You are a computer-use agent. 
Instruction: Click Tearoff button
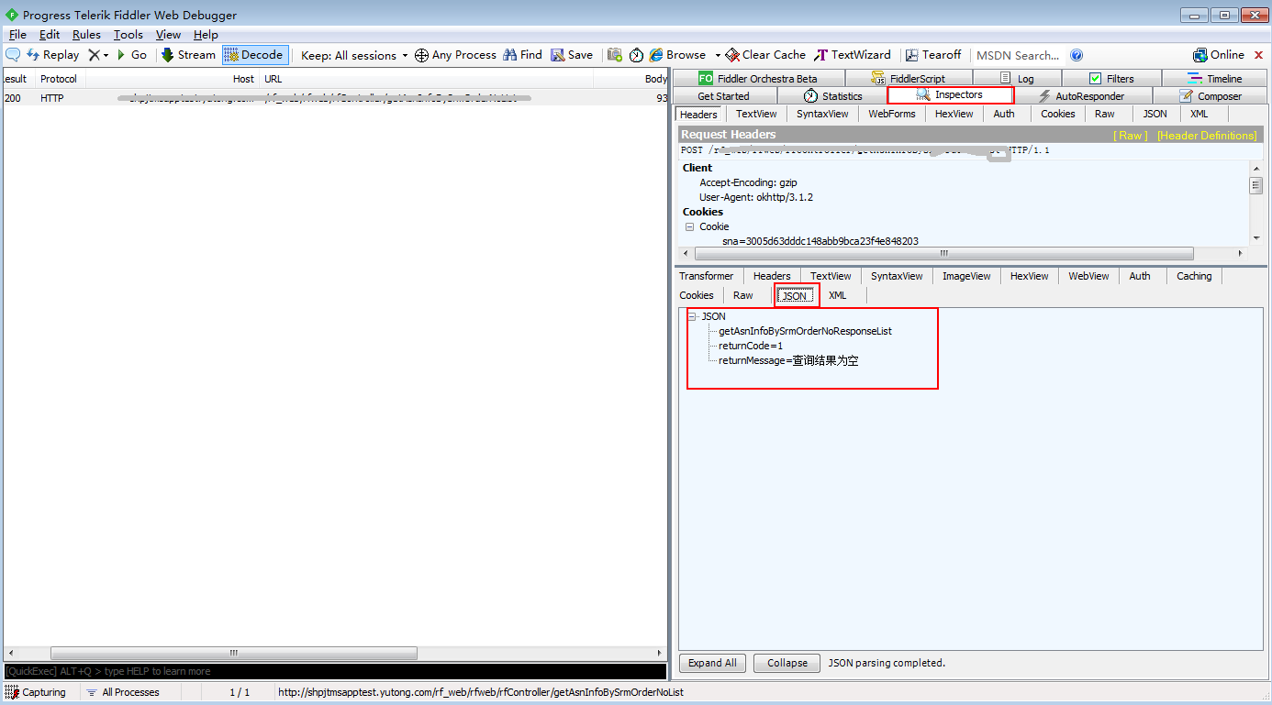coord(933,55)
